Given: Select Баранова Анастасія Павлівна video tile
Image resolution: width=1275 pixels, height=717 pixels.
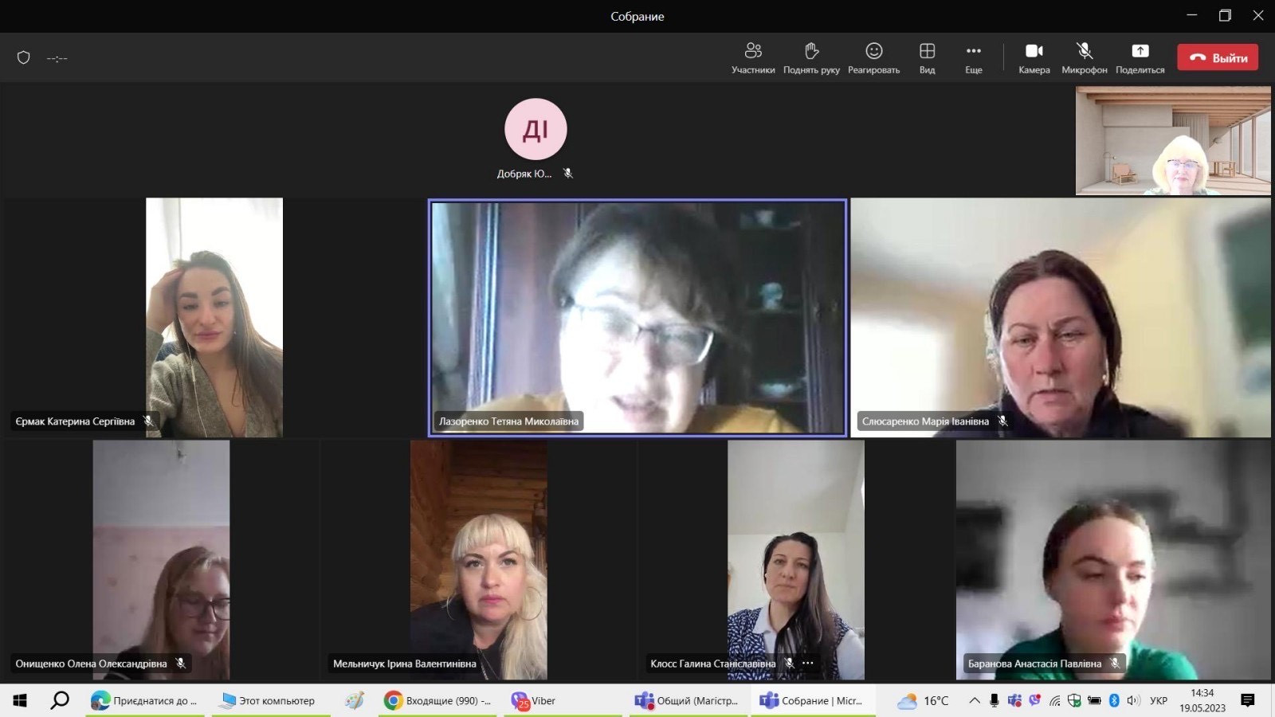Looking at the screenshot, I should [1113, 560].
